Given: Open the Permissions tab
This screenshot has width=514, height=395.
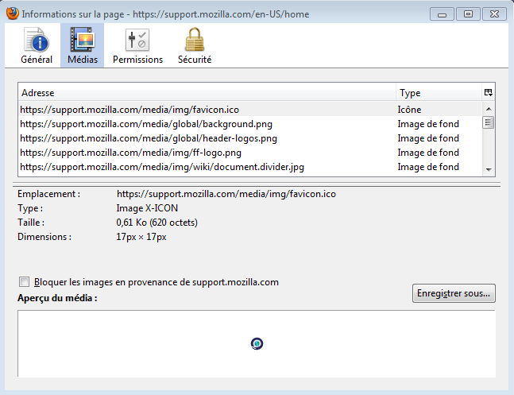Looking at the screenshot, I should (137, 46).
